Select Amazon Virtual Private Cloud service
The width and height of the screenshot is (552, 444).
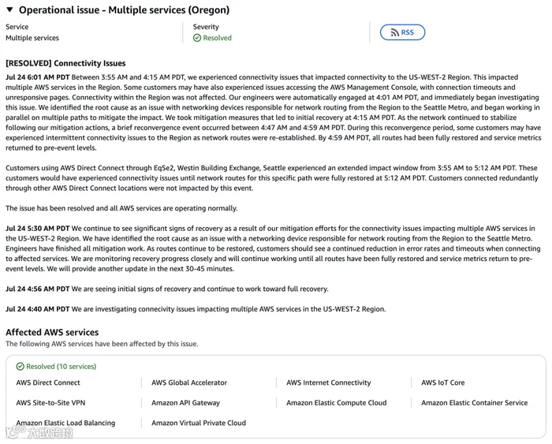click(199, 423)
